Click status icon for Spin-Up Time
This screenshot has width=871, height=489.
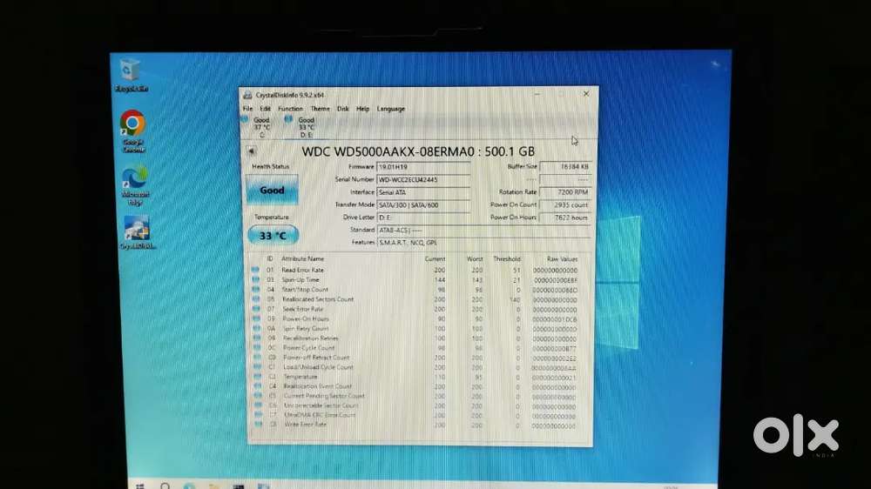pos(255,280)
